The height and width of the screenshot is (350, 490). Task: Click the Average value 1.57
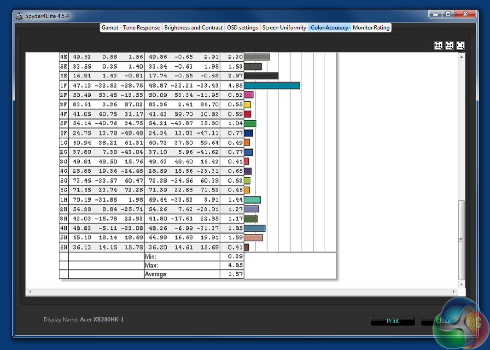[x=235, y=274]
